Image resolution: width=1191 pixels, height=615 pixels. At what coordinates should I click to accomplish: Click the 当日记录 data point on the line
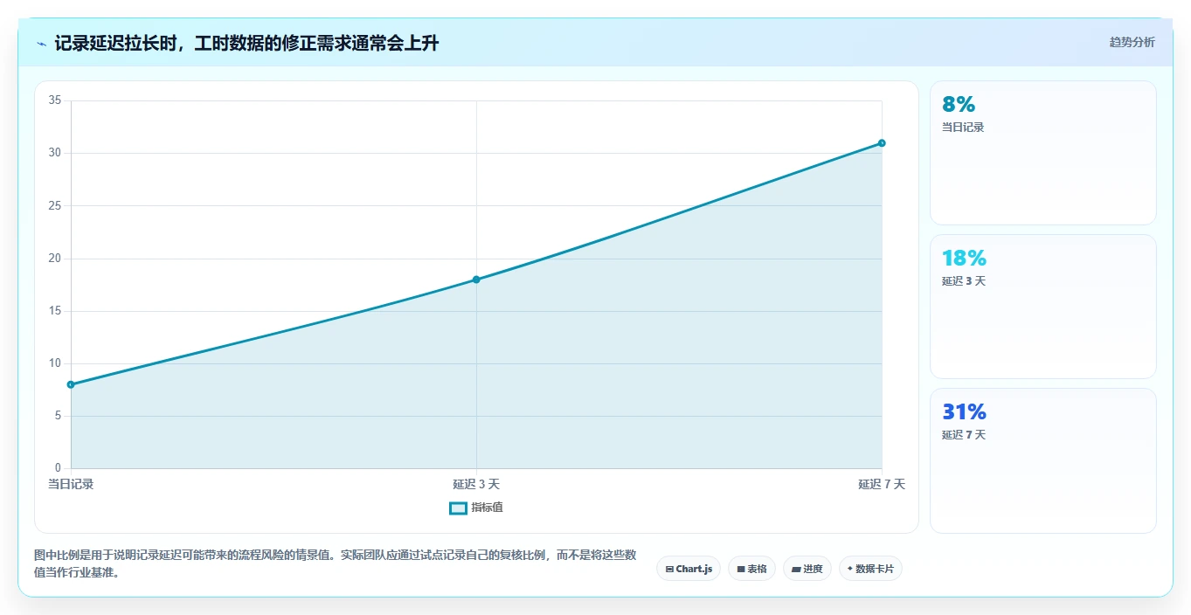[71, 384]
